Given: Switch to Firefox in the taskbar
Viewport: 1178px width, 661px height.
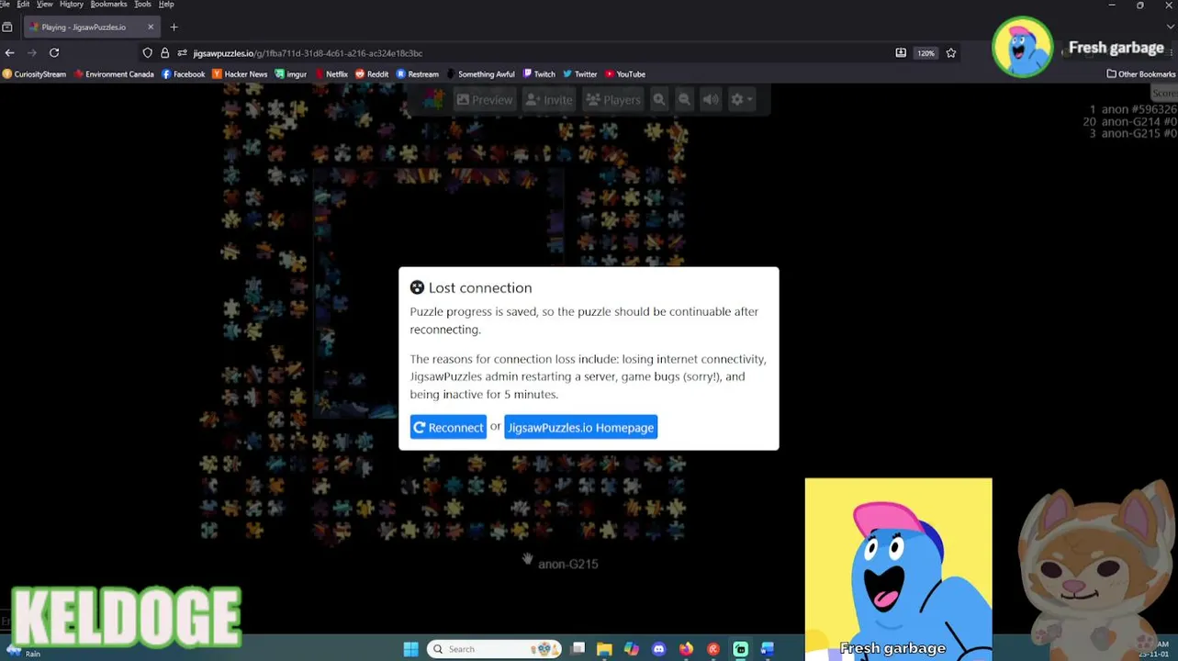Looking at the screenshot, I should click(686, 649).
